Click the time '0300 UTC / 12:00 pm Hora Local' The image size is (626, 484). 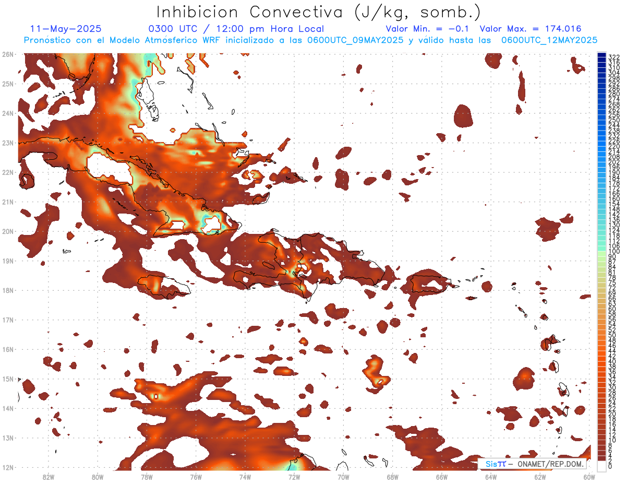(236, 29)
